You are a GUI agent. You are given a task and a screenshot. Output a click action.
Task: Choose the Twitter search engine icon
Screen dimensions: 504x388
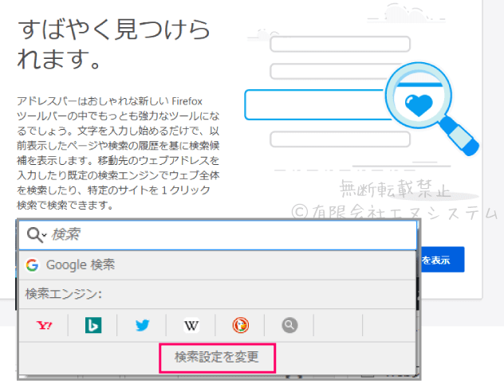(143, 325)
